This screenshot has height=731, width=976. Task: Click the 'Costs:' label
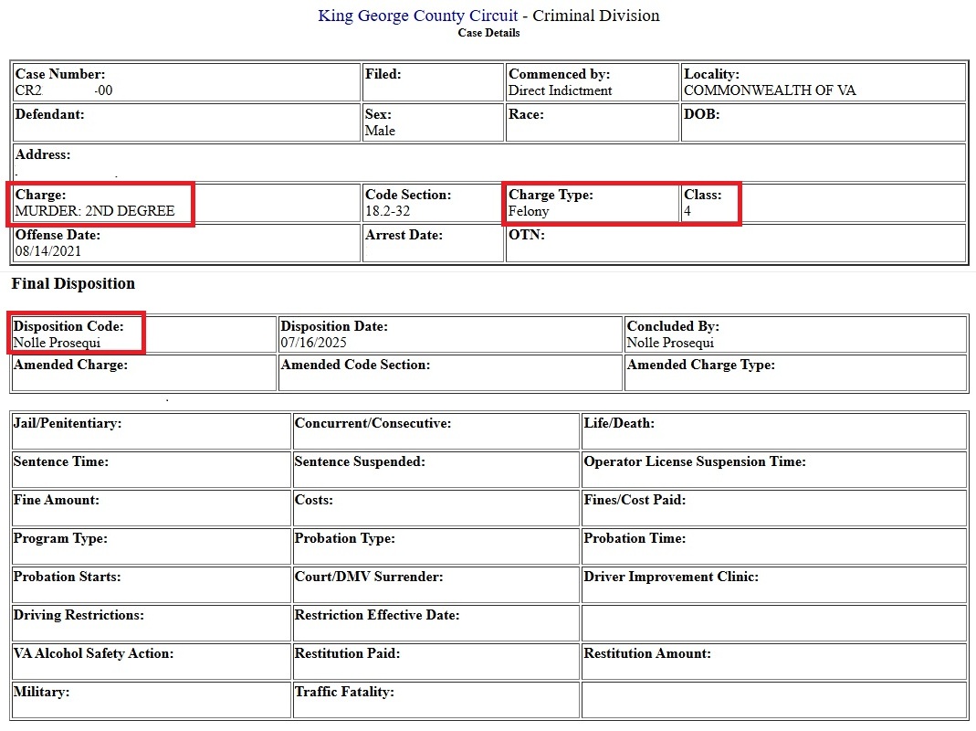point(314,501)
